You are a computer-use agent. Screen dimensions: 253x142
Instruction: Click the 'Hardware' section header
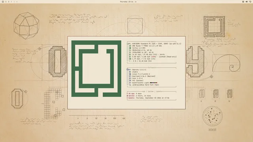point(151,41)
